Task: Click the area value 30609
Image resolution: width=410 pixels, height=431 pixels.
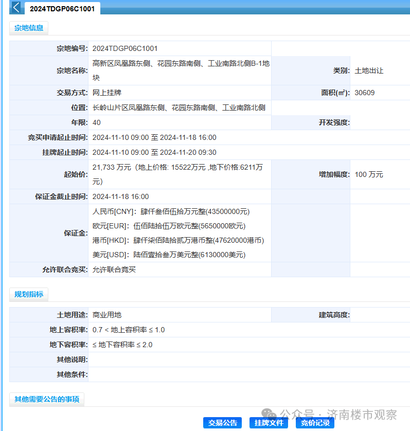Action: (x=365, y=93)
